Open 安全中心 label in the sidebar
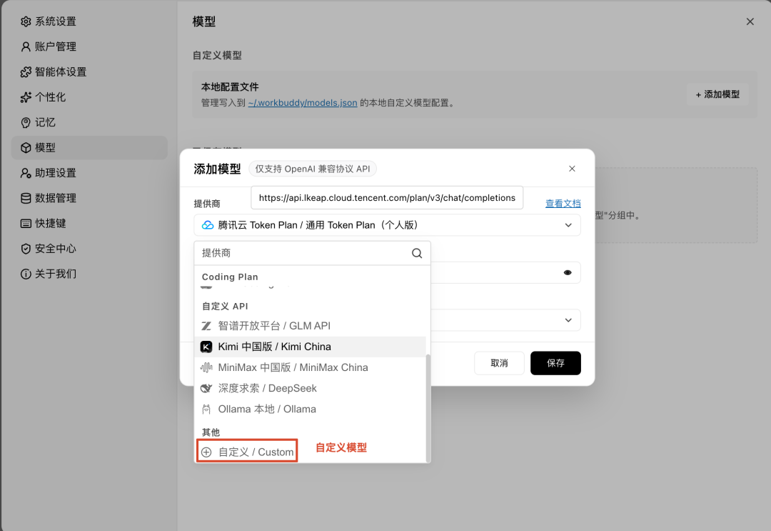Screen dimensions: 771x531 point(56,249)
